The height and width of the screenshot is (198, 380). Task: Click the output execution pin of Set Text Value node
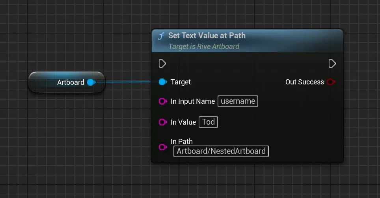pos(332,64)
